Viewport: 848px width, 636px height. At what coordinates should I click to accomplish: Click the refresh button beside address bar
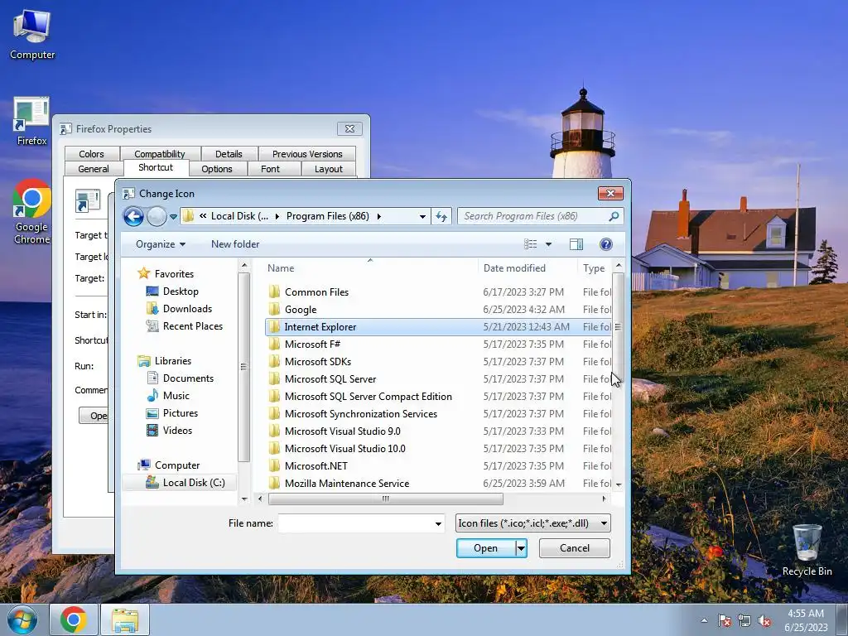tap(441, 216)
